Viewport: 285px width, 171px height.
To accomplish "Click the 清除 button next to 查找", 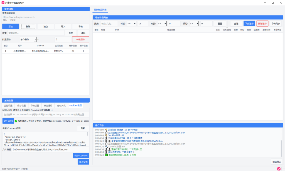I will 83,33.
